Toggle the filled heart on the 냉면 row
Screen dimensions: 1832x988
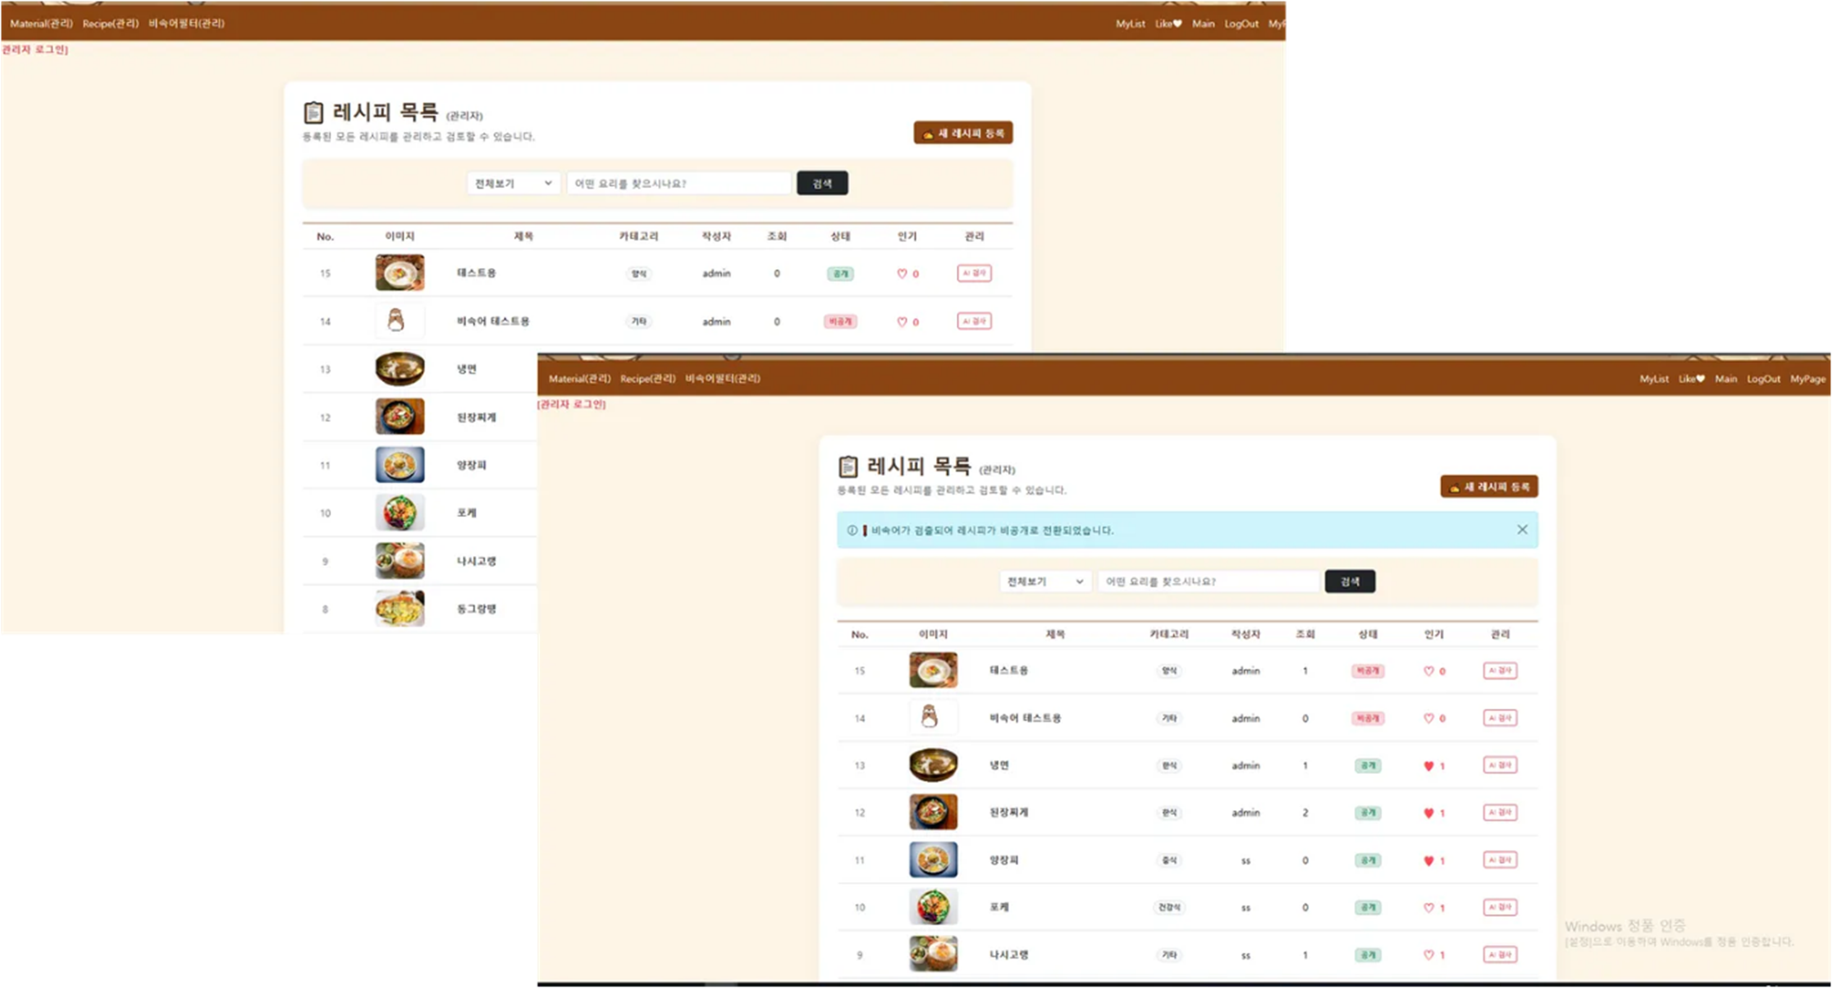click(x=1428, y=765)
